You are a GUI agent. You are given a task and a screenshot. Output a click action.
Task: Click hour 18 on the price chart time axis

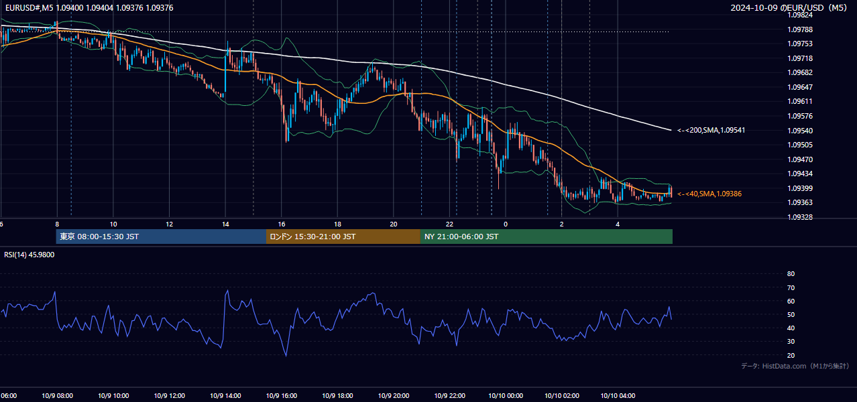(x=337, y=224)
